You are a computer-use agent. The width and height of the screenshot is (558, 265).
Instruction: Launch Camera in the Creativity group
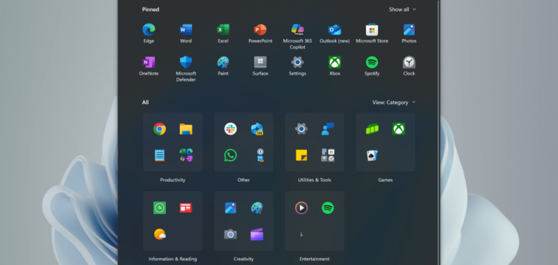point(230,234)
